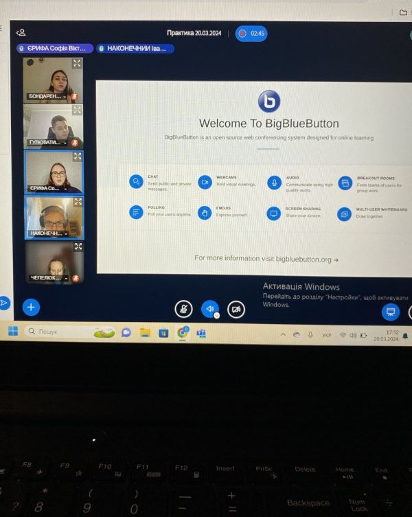Click the ЄРИФА Софія talking indicator
Image resolution: width=412 pixels, height=517 pixels.
tap(55, 49)
